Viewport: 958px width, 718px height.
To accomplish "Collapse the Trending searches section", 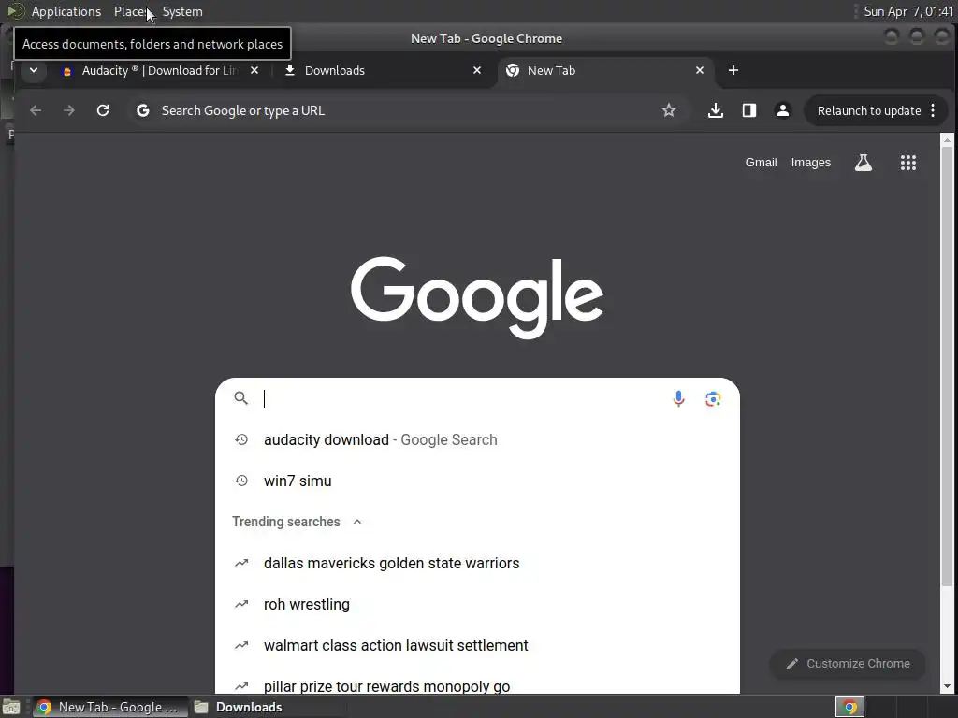I will pyautogui.click(x=357, y=522).
